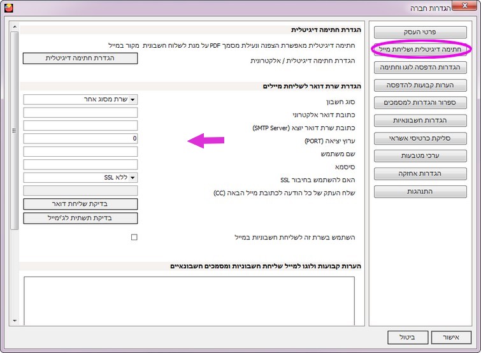Expand the SSL connection dropdown

tap(133, 178)
